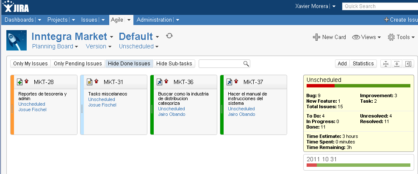Viewport: 418px width, 174px height.
Task: Click the expanded cards view icon
Action: [397, 64]
